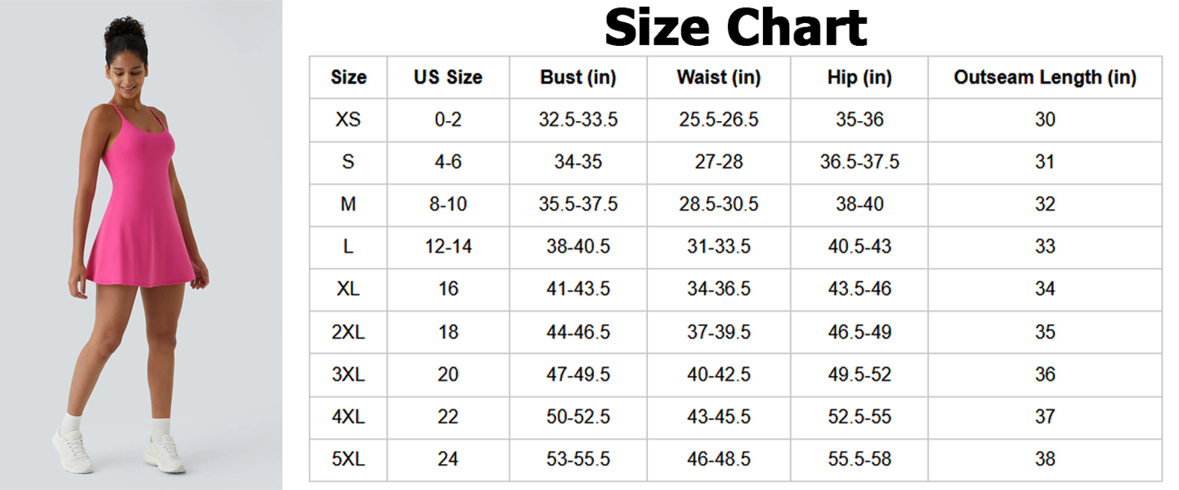Click the 55.5-58 hip cell
Viewport: 1179px width, 490px height.
[x=860, y=459]
